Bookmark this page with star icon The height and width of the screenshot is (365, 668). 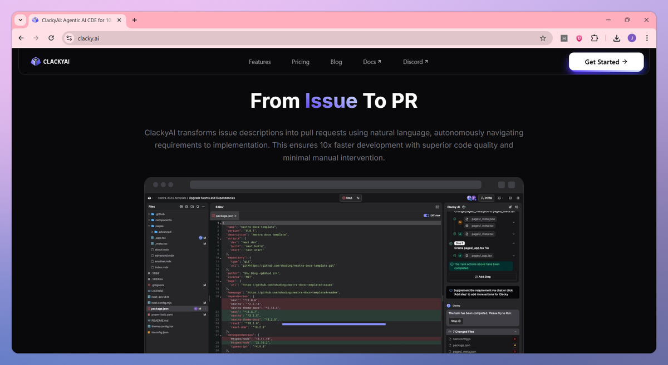point(543,38)
